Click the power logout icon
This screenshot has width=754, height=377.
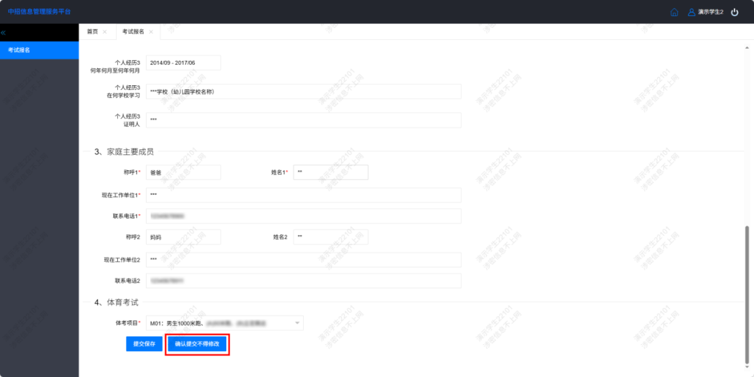tap(734, 12)
